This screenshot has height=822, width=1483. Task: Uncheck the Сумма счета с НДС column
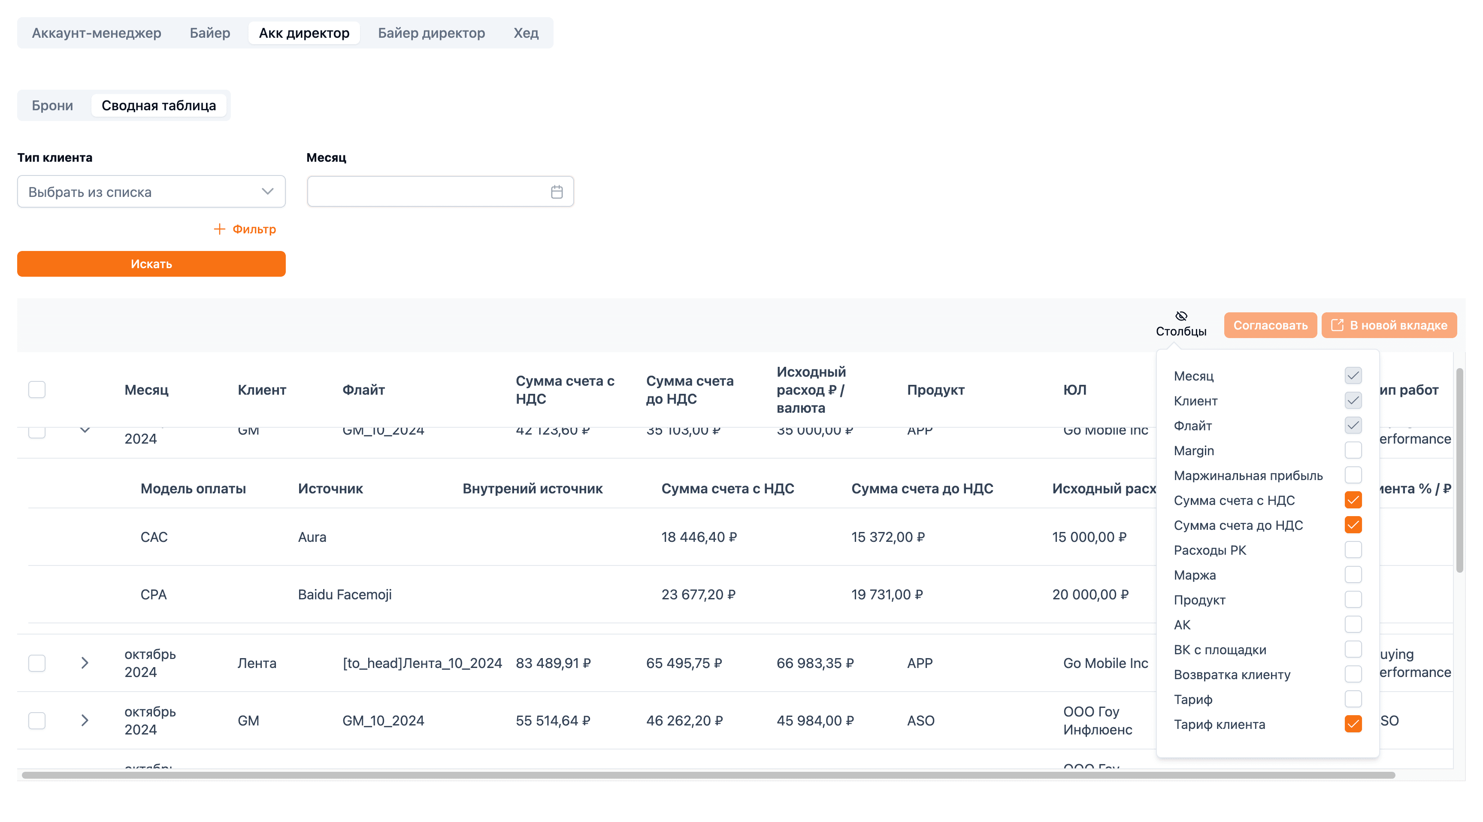1353,500
